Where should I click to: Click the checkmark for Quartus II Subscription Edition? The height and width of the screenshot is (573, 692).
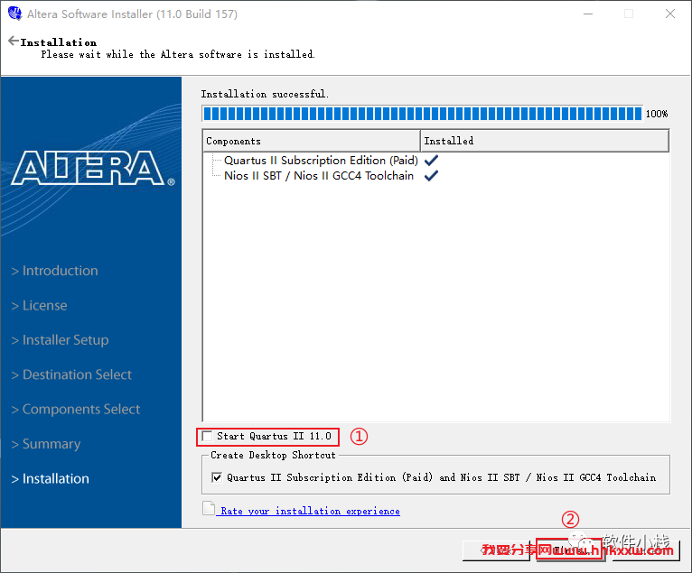(x=431, y=160)
